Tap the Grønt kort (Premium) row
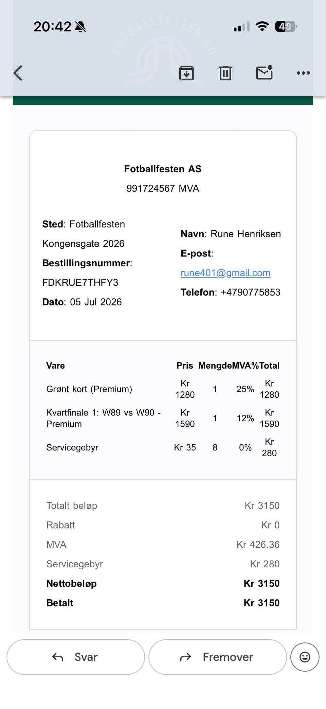 163,389
